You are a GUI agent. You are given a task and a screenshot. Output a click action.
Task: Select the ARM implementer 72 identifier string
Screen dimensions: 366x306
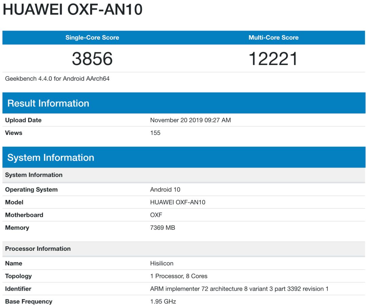pyautogui.click(x=239, y=289)
